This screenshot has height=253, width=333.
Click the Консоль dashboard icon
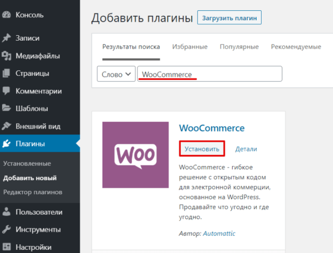point(6,15)
